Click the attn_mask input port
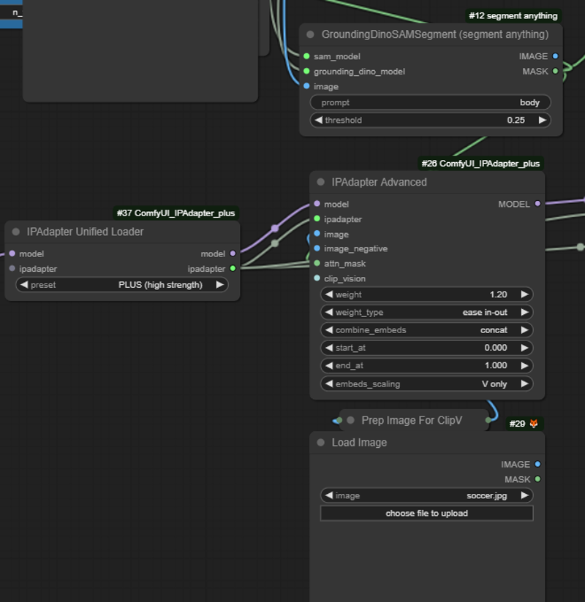Screen dimensions: 585x602 tap(317, 264)
